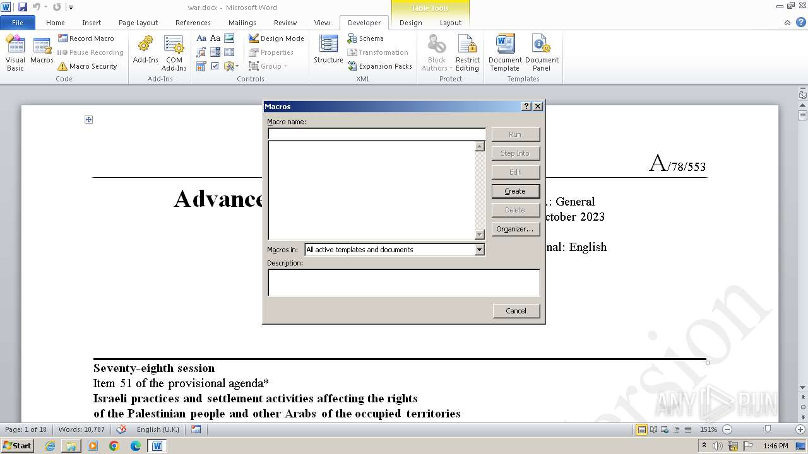Switch to Draft view
Image resolution: width=808 pixels, height=454 pixels.
pos(687,429)
